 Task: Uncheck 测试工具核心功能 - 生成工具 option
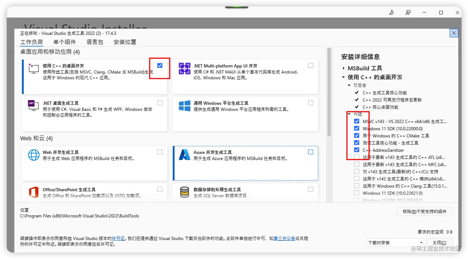coord(357,142)
